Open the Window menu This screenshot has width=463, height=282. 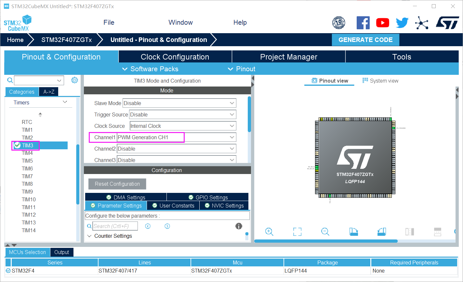coord(180,22)
